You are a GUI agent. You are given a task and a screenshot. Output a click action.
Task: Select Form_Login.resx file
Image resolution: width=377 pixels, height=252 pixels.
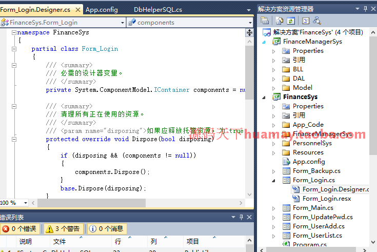click(x=327, y=199)
